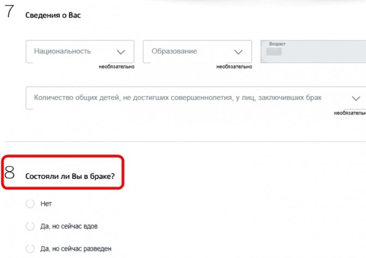Open the Национальность dropdown arrow
The image size is (366, 258).
tap(121, 52)
